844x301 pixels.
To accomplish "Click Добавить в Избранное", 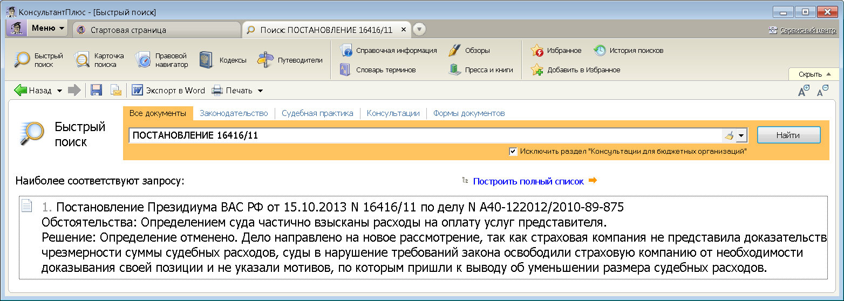I will (576, 70).
